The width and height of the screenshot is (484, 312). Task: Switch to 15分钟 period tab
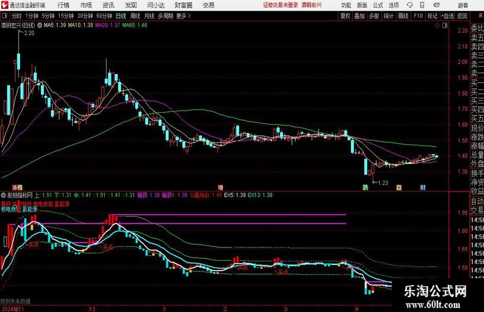tap(66, 16)
